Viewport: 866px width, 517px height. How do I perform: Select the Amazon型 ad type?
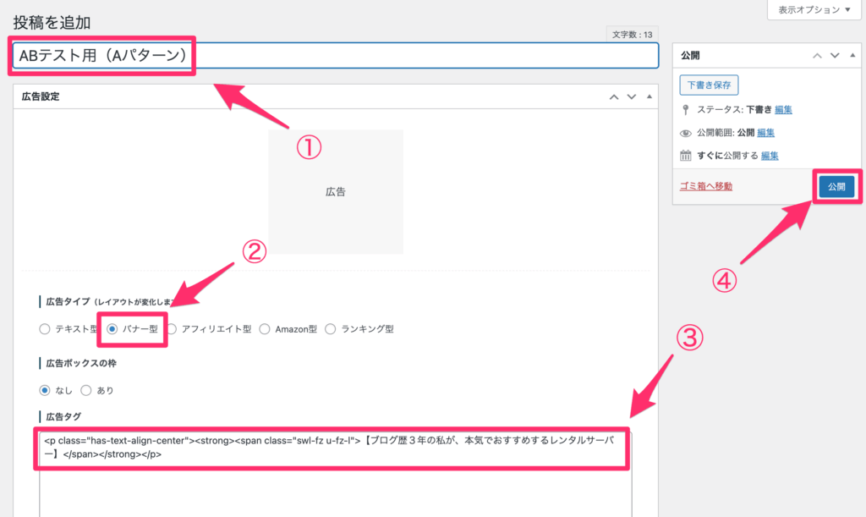264,328
